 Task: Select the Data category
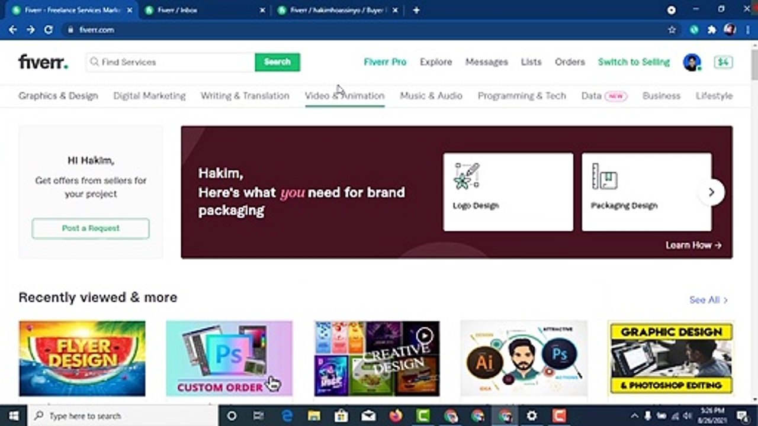[591, 96]
